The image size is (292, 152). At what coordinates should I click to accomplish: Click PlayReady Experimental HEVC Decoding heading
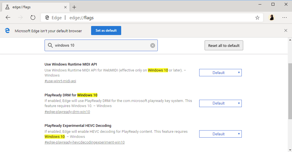(78, 126)
